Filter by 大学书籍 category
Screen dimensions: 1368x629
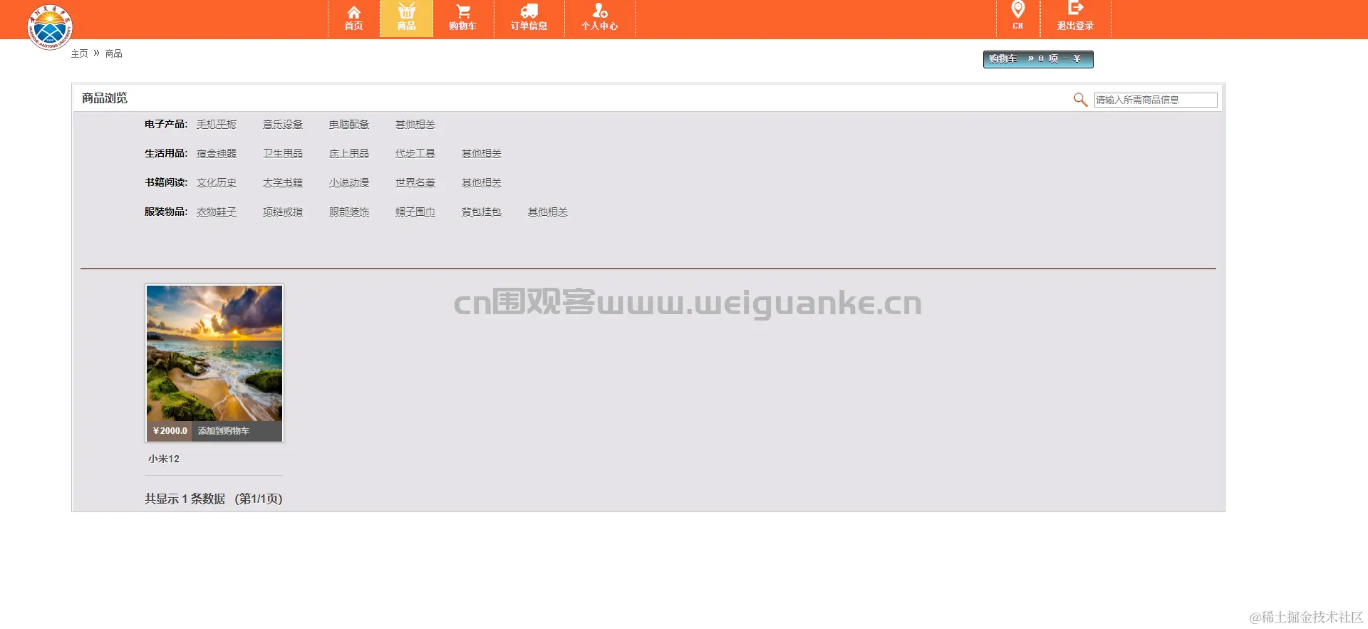(x=283, y=183)
